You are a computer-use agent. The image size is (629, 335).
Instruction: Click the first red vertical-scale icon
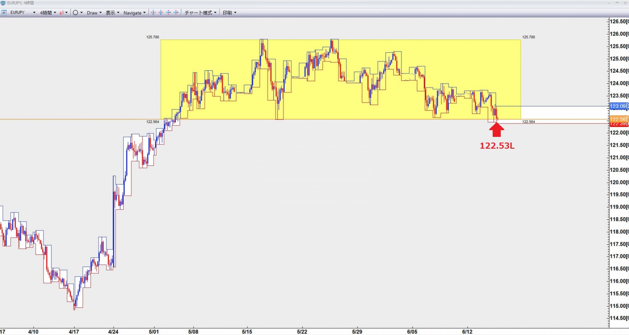tap(168, 13)
